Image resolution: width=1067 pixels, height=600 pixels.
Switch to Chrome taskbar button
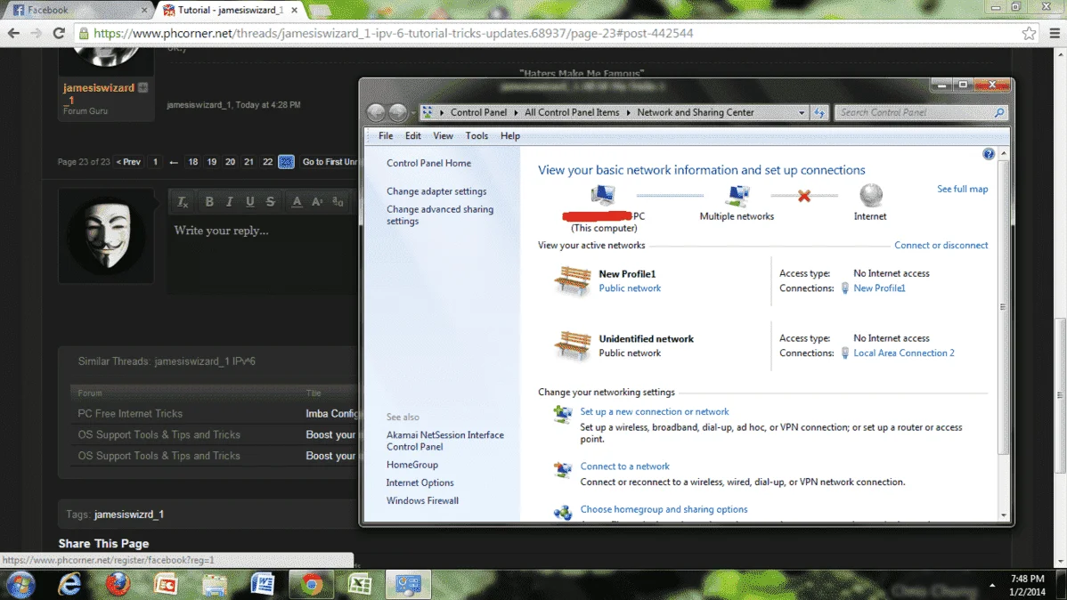pos(312,584)
